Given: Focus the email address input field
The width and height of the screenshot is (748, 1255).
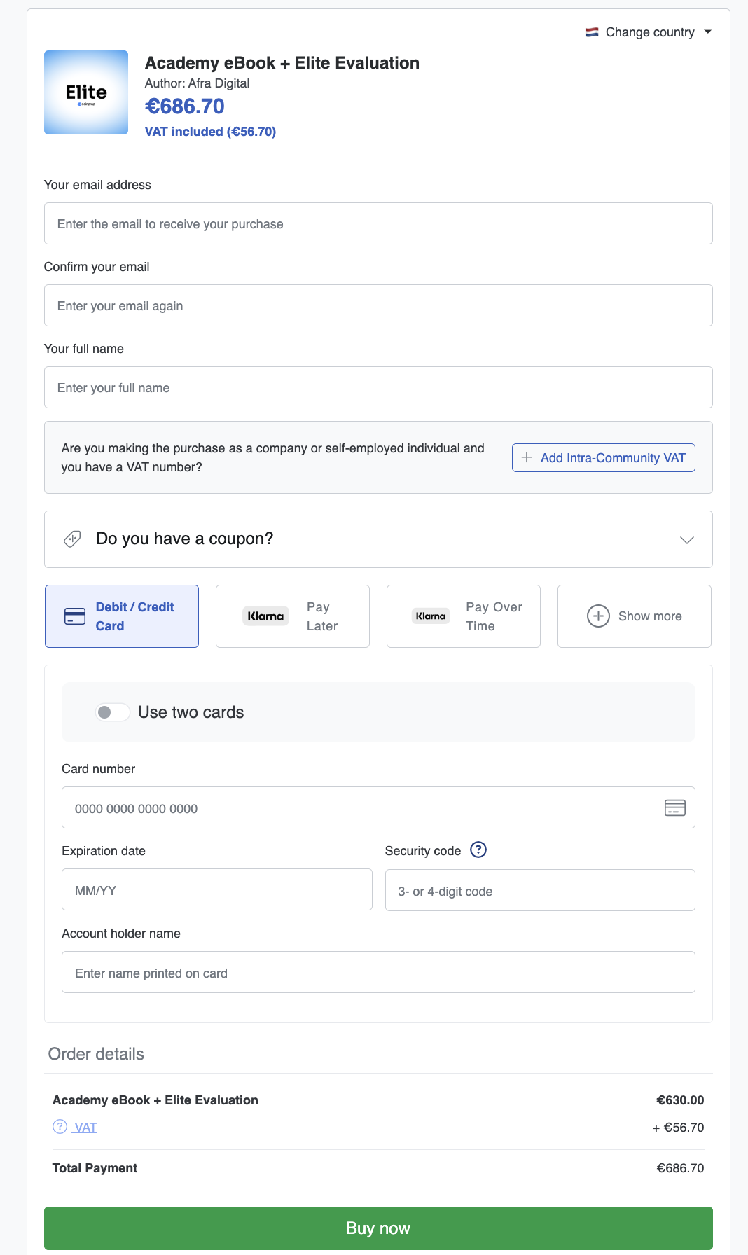Looking at the screenshot, I should click(378, 224).
